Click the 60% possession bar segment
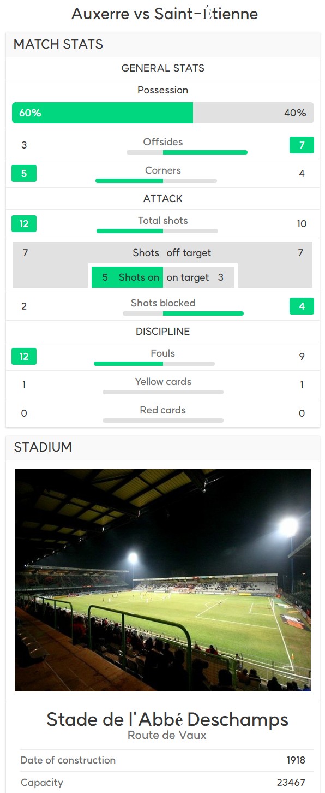 pos(103,113)
